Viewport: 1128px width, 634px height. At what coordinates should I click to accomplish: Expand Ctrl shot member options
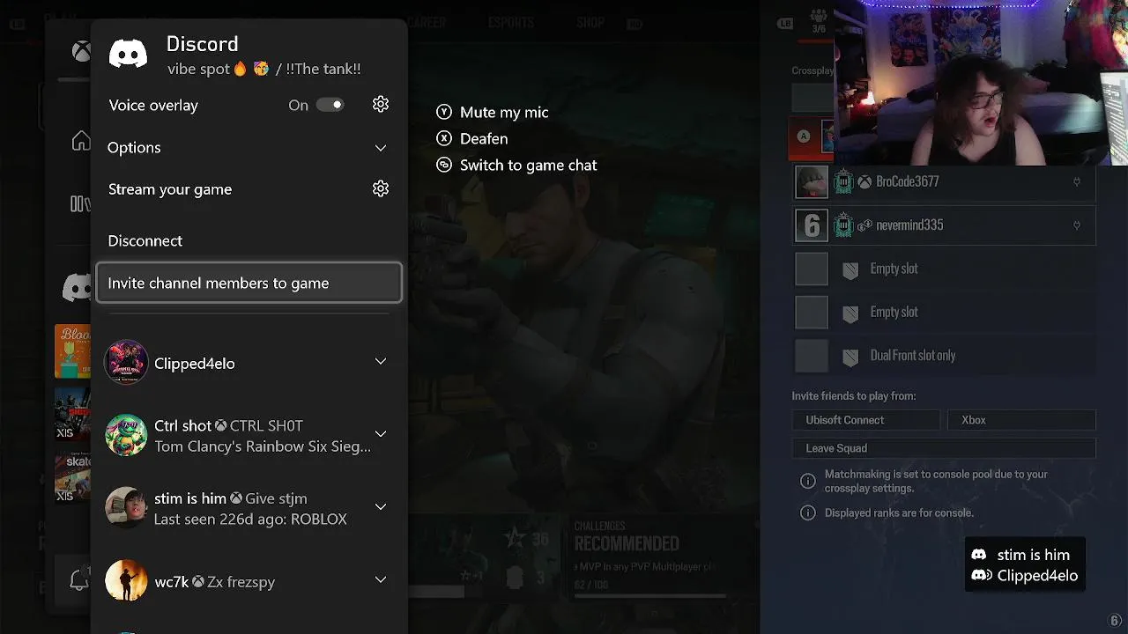coord(381,434)
